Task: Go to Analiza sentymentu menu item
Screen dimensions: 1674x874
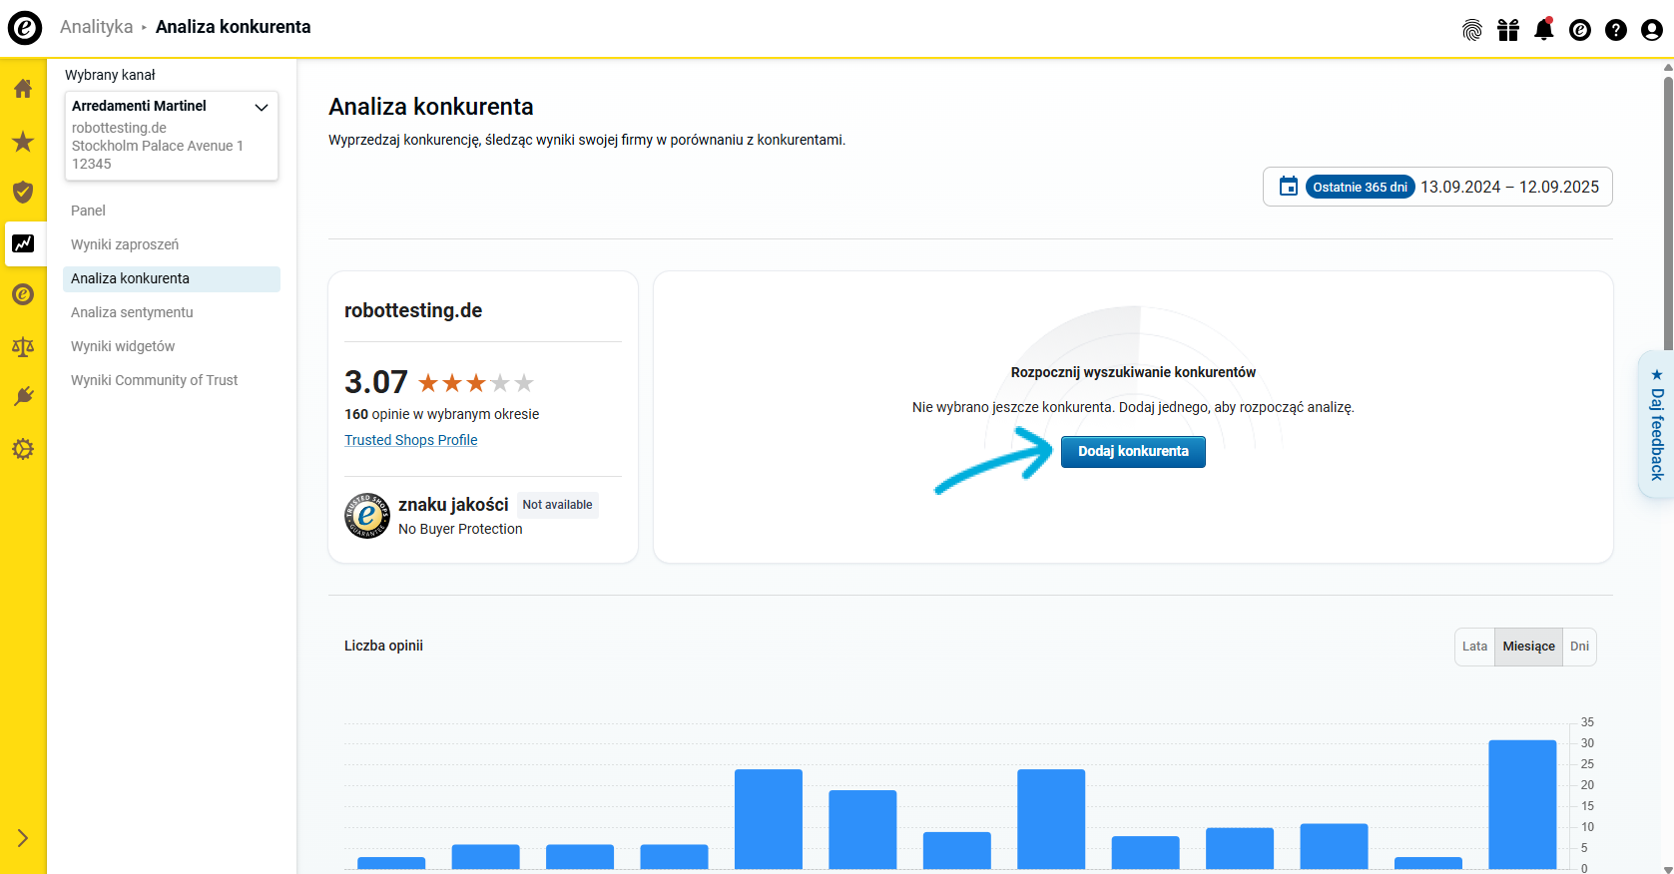Action: click(132, 312)
